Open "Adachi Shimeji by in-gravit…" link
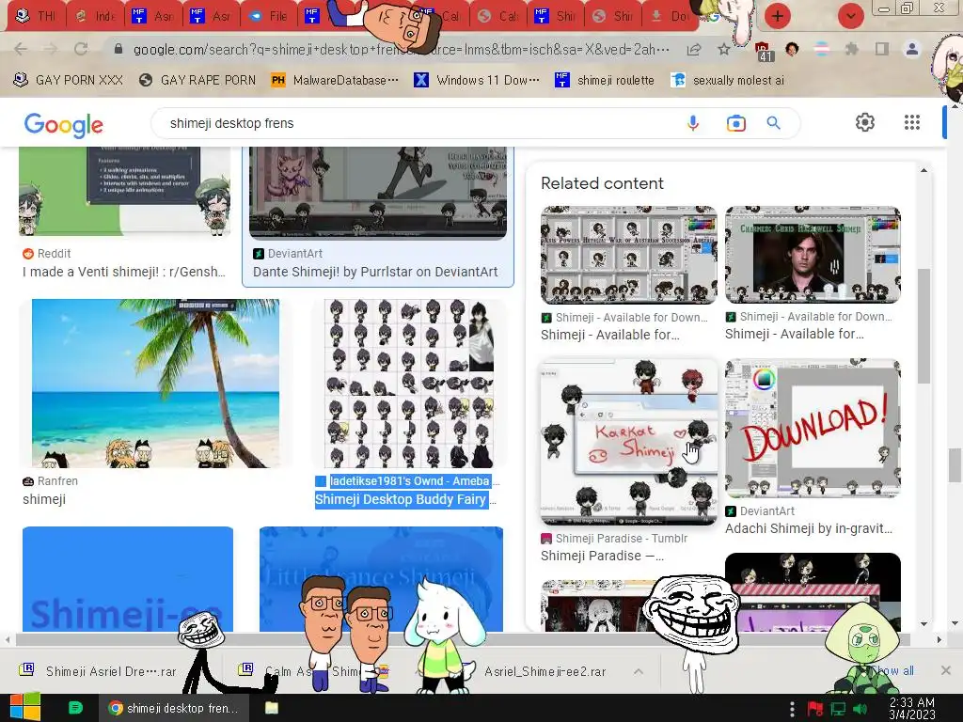963x722 pixels. click(x=808, y=528)
